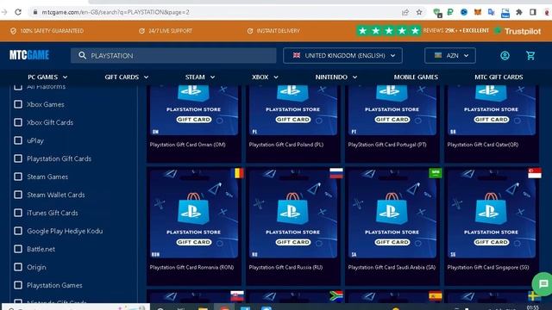Open Playstation Gift Card Singapore (SG) link
Screen dimensions: 552x310
coord(488,267)
